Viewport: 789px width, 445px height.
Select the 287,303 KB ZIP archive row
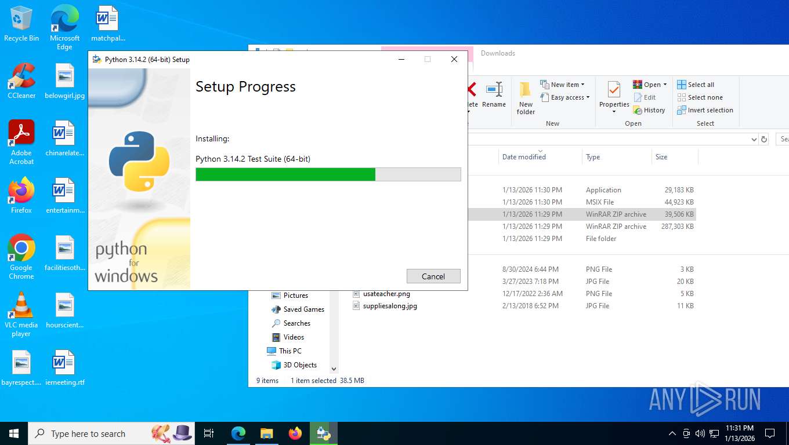pos(581,227)
